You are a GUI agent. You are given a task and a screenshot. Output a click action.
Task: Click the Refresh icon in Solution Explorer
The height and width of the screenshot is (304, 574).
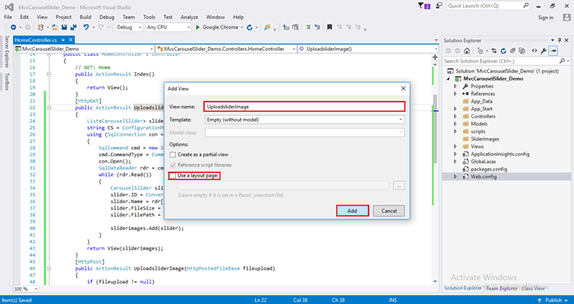[503, 51]
